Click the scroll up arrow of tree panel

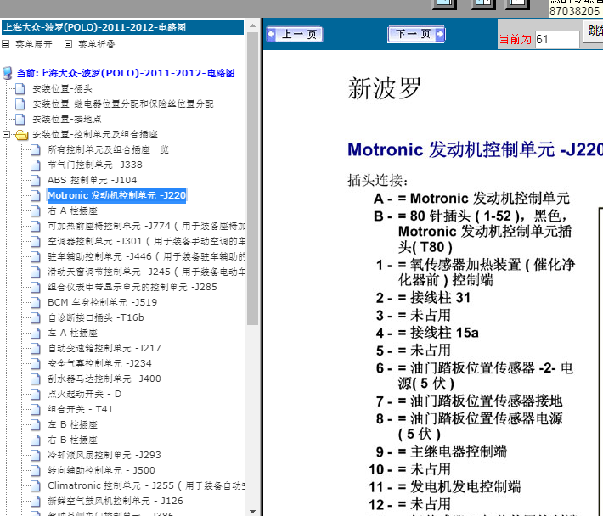pos(252,25)
